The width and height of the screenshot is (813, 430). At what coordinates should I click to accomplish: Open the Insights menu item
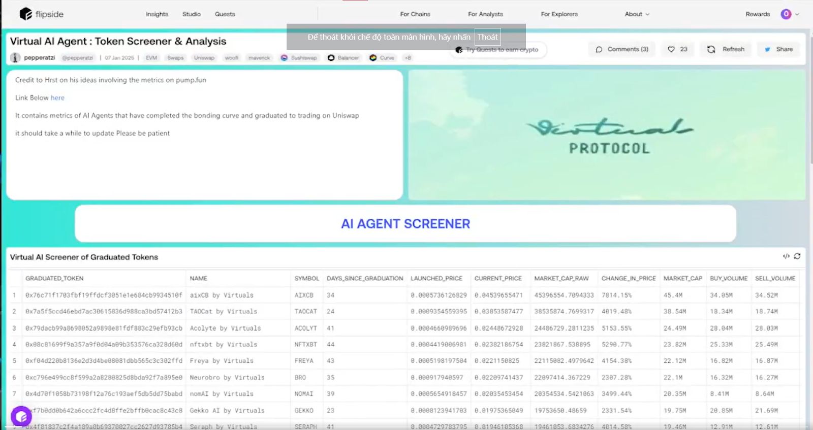click(x=157, y=14)
